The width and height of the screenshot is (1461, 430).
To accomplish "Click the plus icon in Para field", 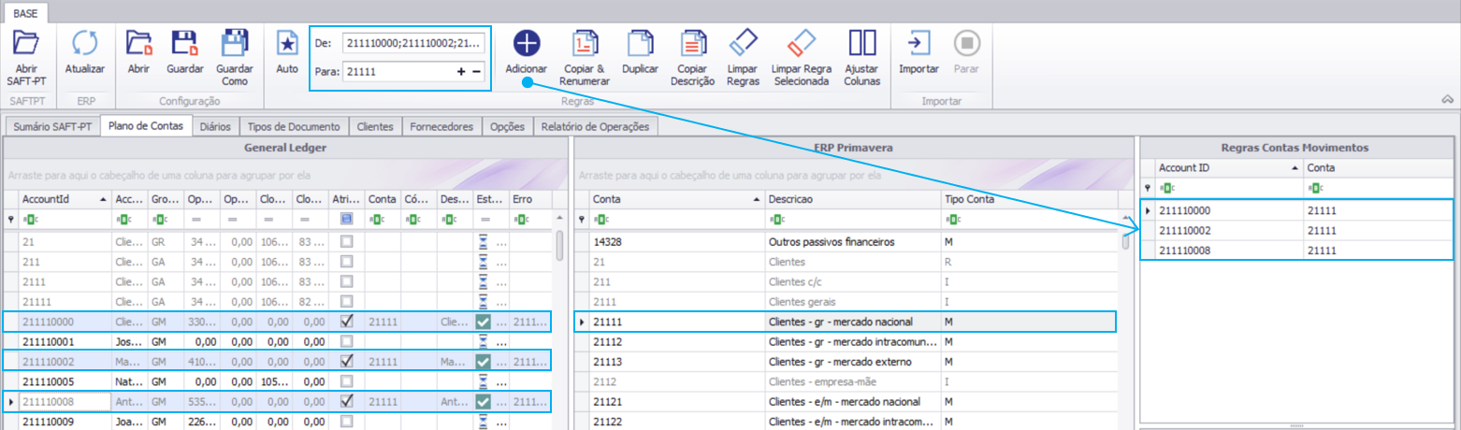I will coord(460,71).
